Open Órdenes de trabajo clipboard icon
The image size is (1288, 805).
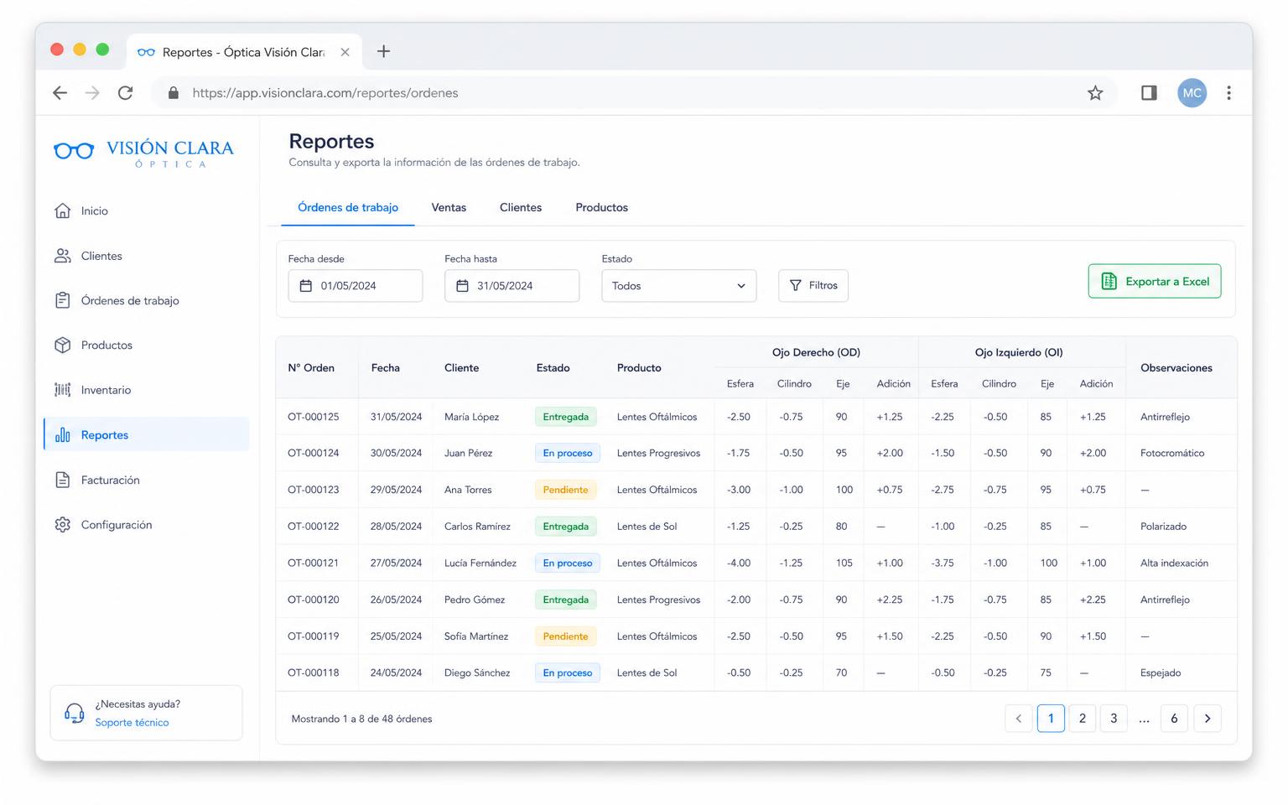[63, 300]
